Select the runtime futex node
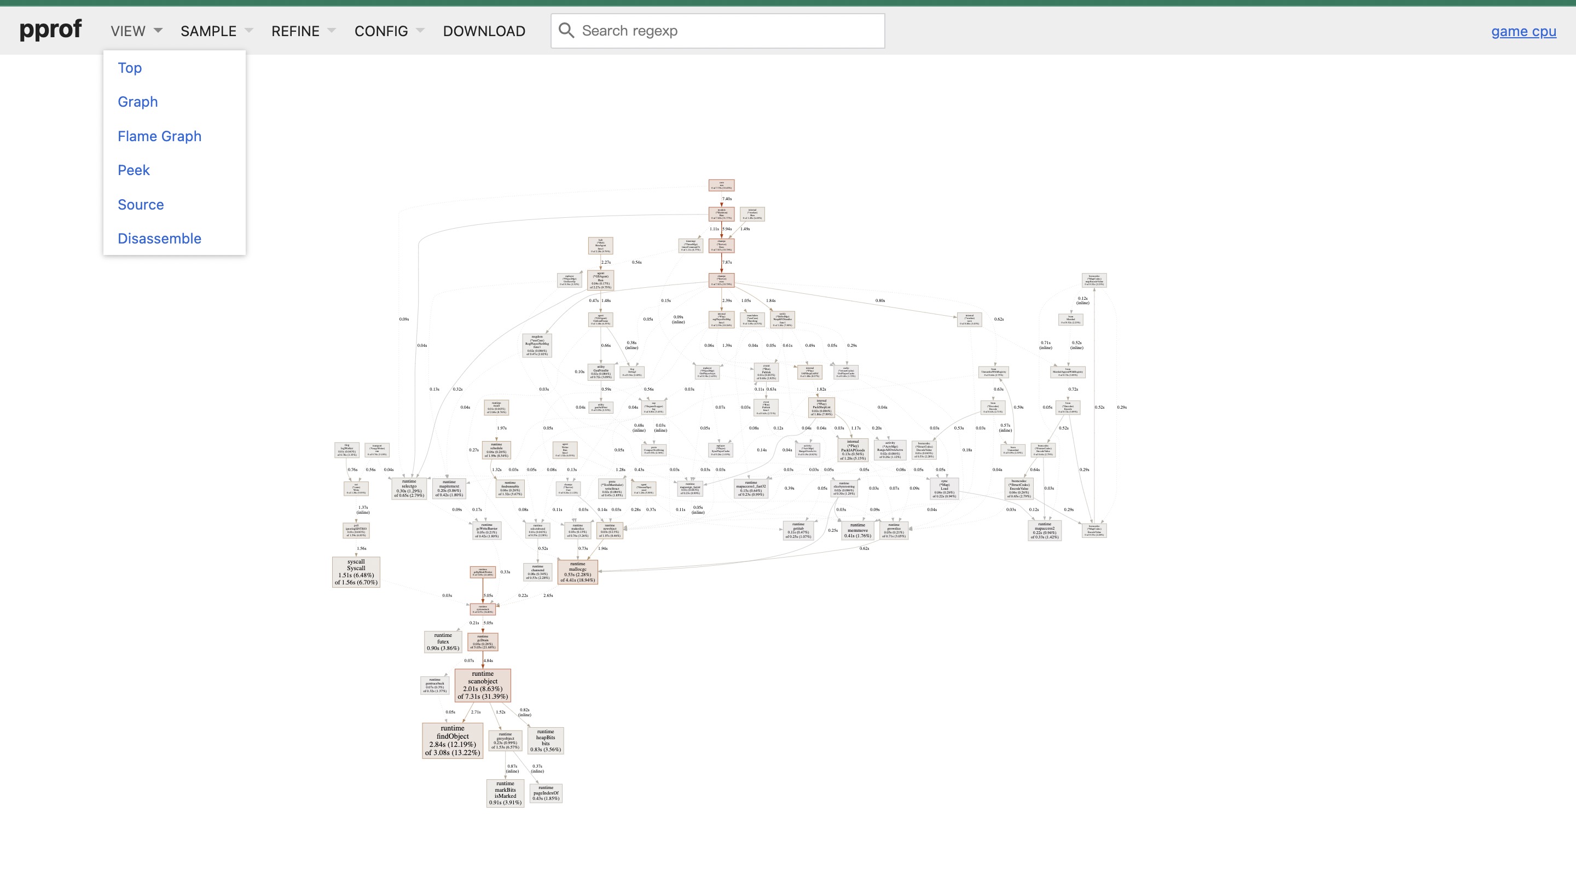The width and height of the screenshot is (1576, 870). tap(442, 642)
